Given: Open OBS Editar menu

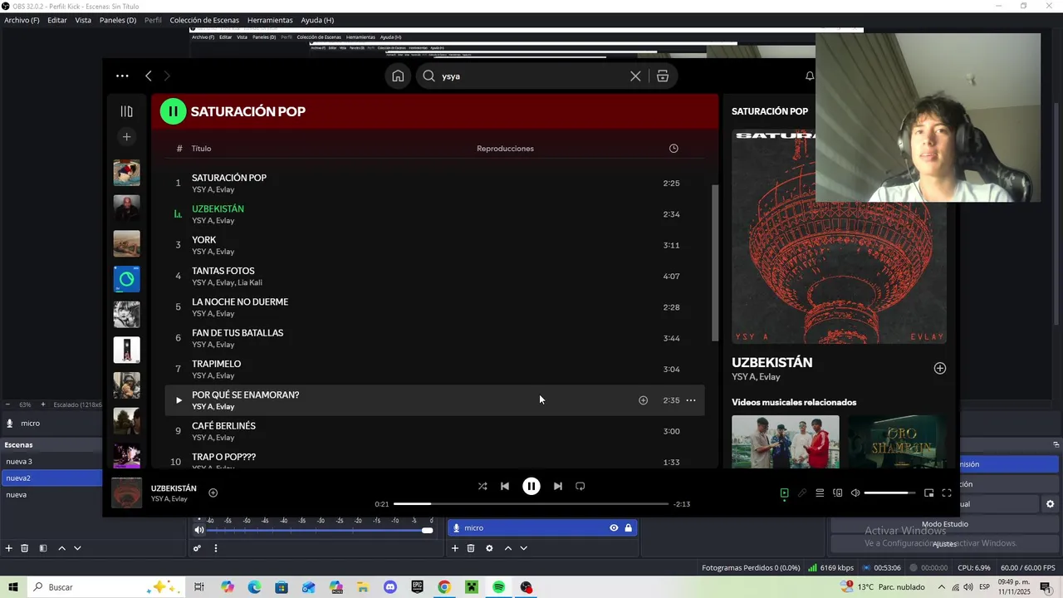Looking at the screenshot, I should pos(57,20).
